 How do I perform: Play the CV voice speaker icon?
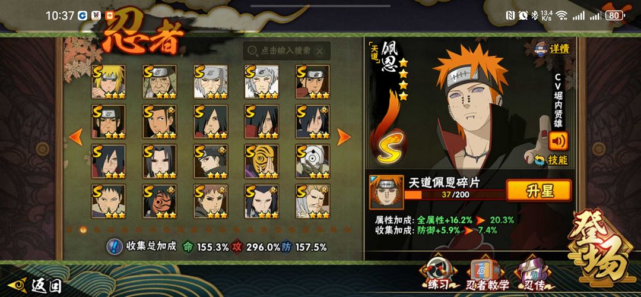[x=558, y=141]
